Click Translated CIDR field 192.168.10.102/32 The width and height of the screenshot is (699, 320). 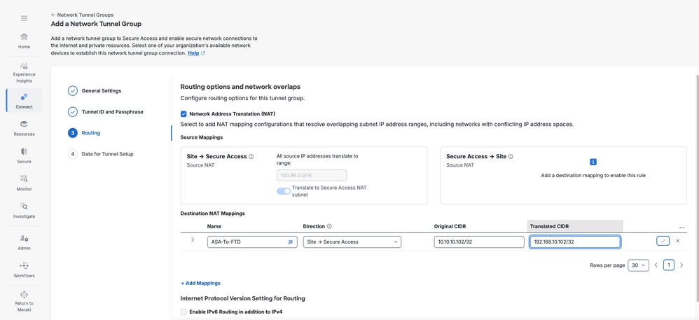point(574,242)
